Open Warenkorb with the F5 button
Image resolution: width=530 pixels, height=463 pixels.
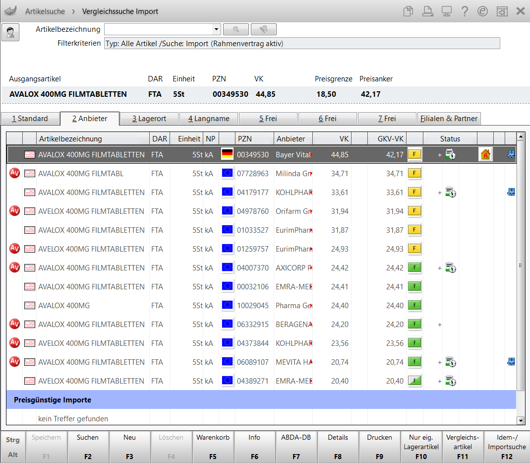pos(213,447)
